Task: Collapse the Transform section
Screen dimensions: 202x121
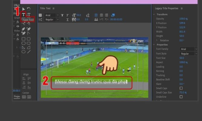Action: coord(155,14)
